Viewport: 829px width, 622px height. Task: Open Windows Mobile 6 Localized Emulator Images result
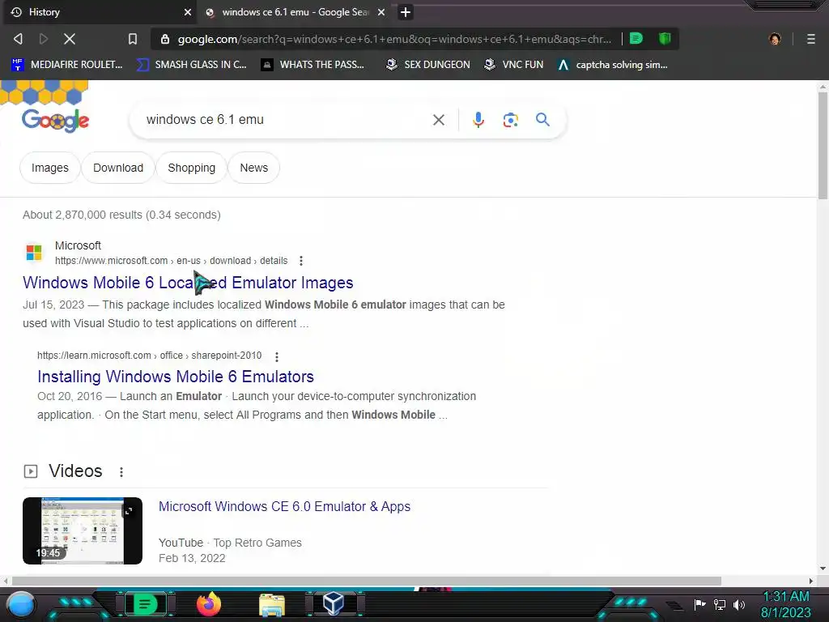[x=188, y=283]
